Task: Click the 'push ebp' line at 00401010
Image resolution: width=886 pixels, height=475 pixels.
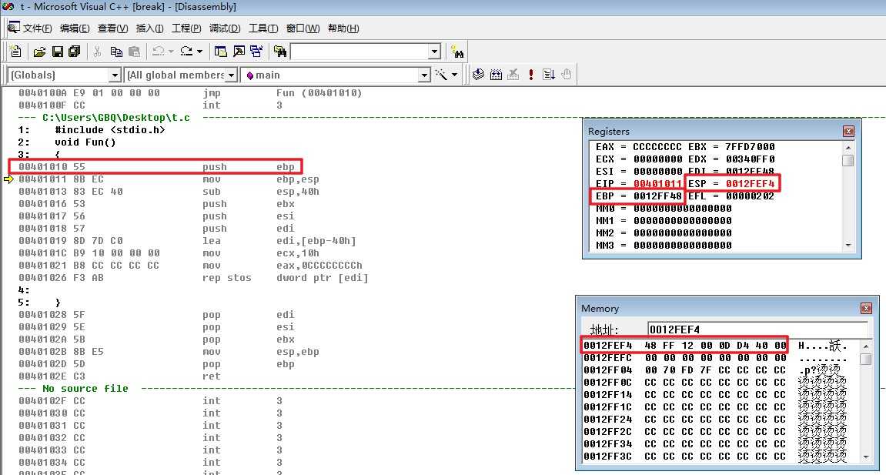Action: [156, 166]
